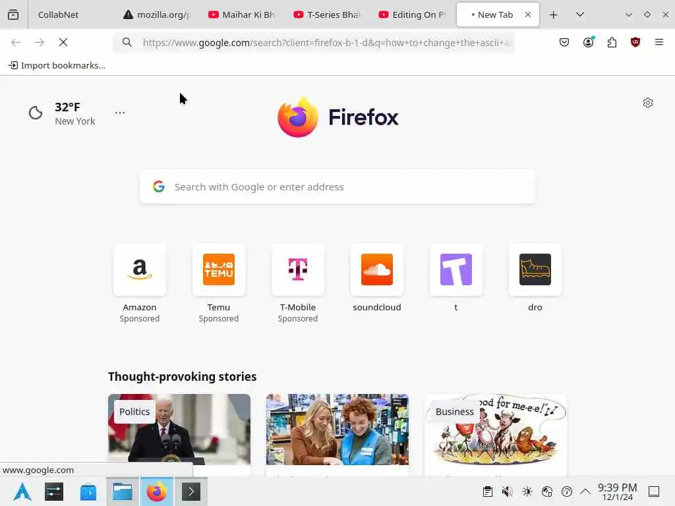The height and width of the screenshot is (506, 675).
Task: Go forward using the forward arrow
Action: click(40, 42)
